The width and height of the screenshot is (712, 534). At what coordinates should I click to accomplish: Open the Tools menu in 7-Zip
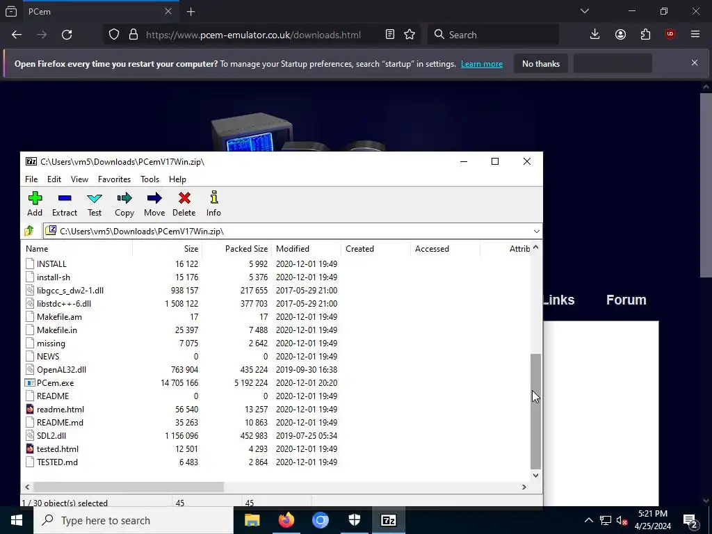(x=150, y=179)
